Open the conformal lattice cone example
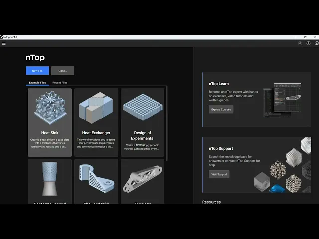 [50, 181]
